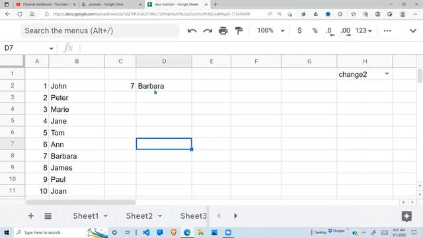This screenshot has width=423, height=238.
Task: Click the Zoom magnifier in address bar
Action: click(x=280, y=14)
